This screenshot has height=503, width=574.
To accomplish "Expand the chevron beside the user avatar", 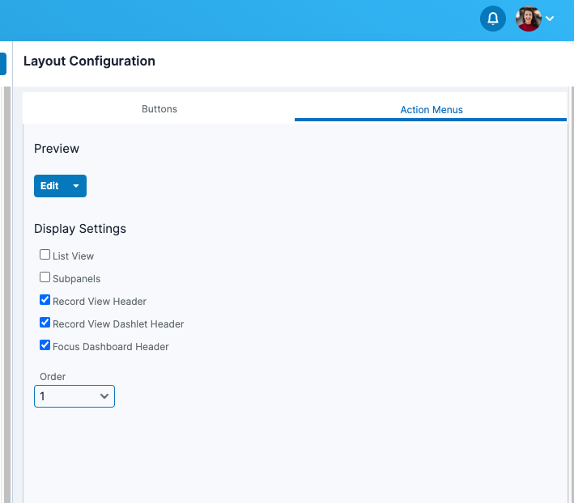I will 551,19.
